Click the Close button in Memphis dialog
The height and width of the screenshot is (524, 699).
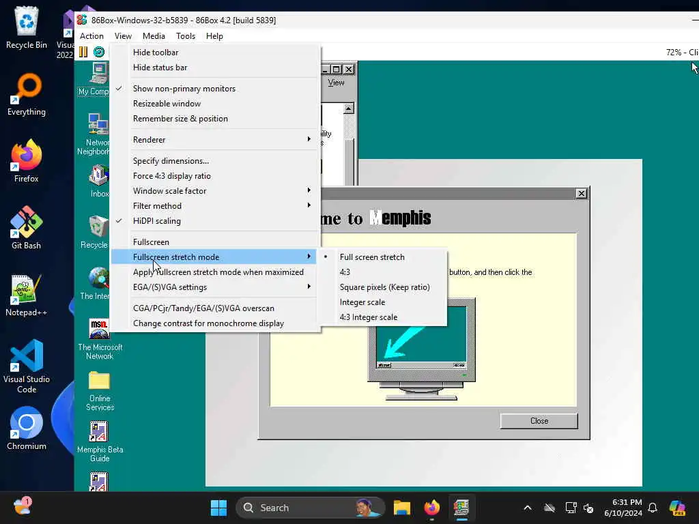539,420
